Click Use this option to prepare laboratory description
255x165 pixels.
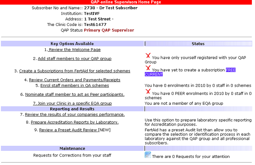pyautogui.click(x=198, y=122)
